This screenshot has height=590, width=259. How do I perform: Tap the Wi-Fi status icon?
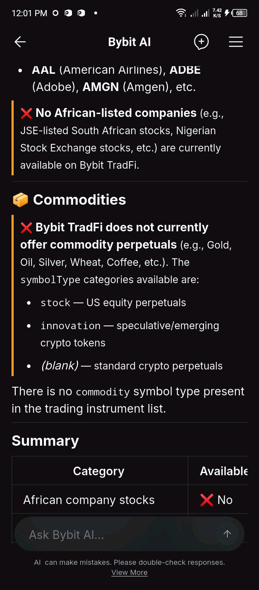181,13
